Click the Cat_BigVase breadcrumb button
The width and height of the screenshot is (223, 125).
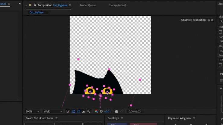36,12
